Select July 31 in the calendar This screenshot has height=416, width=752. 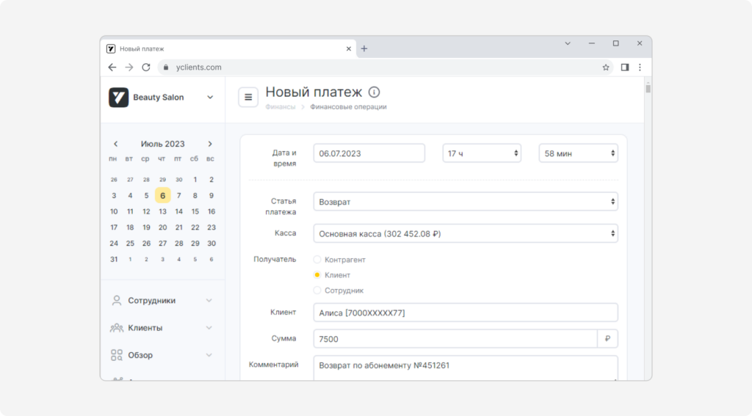(114, 259)
